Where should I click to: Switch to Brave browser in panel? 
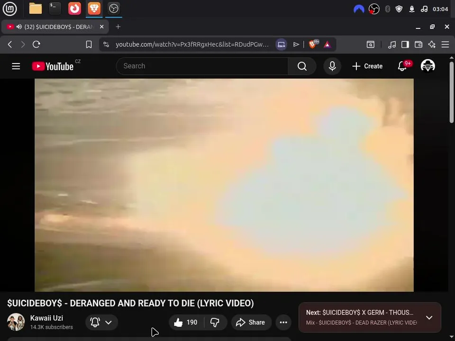pos(94,9)
